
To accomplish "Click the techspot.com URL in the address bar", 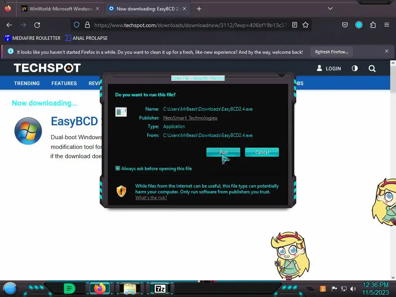I will point(190,25).
